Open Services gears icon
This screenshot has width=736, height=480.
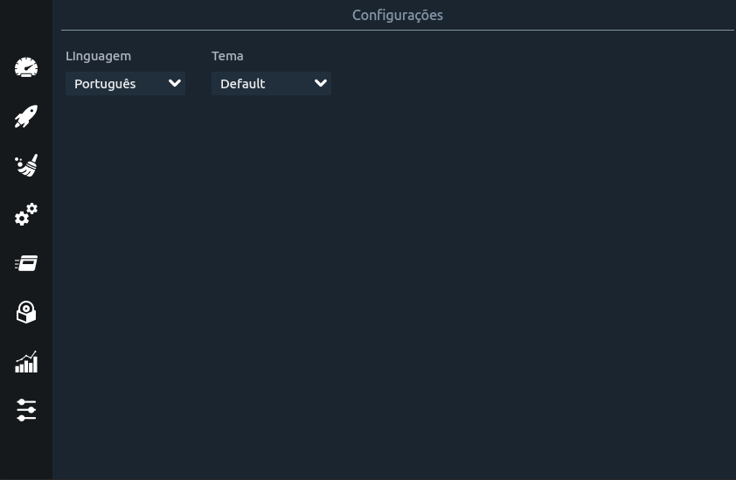tap(26, 214)
